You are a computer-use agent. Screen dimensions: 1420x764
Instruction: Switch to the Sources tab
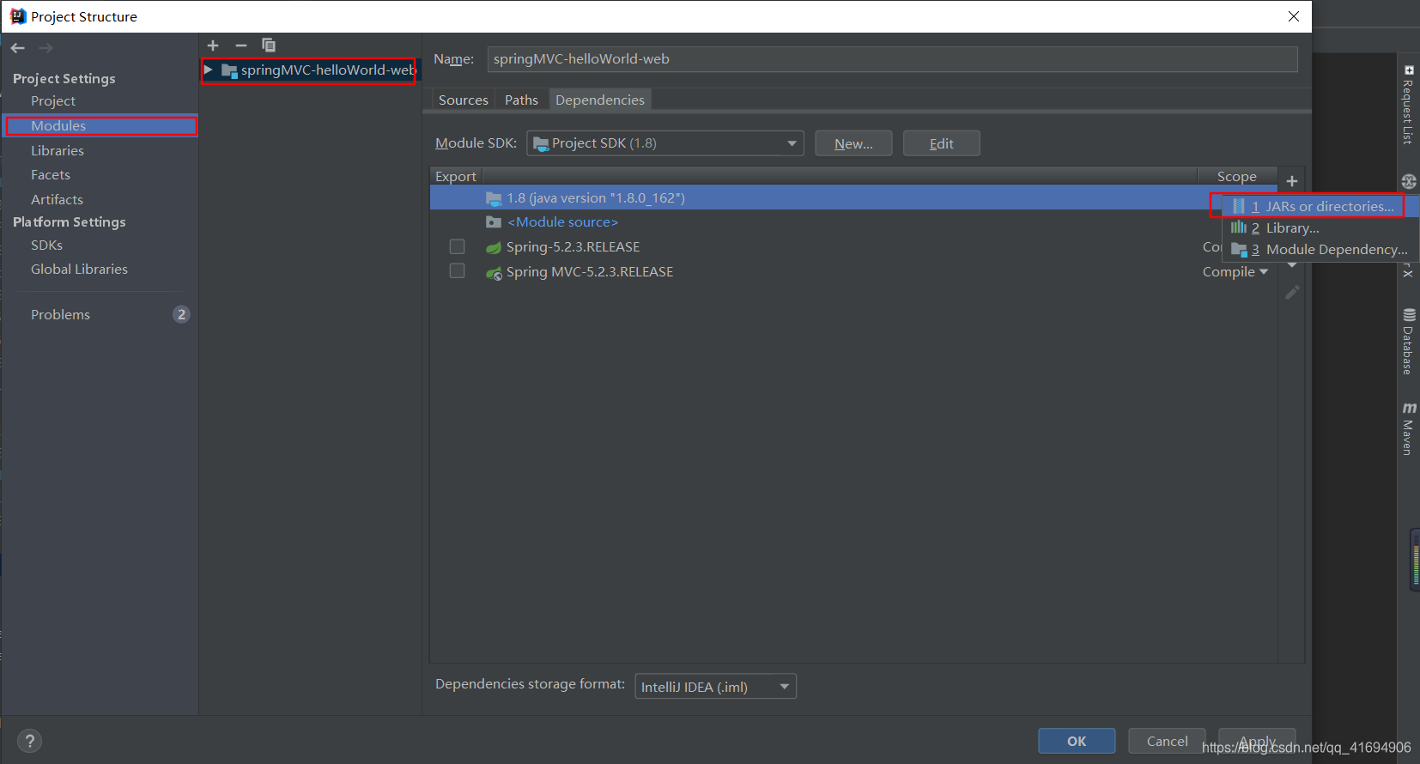coord(463,100)
